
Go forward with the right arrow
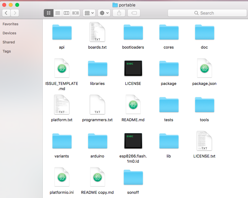click(x=15, y=13)
